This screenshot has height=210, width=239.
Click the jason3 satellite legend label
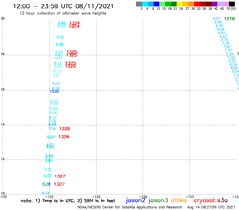(158, 201)
